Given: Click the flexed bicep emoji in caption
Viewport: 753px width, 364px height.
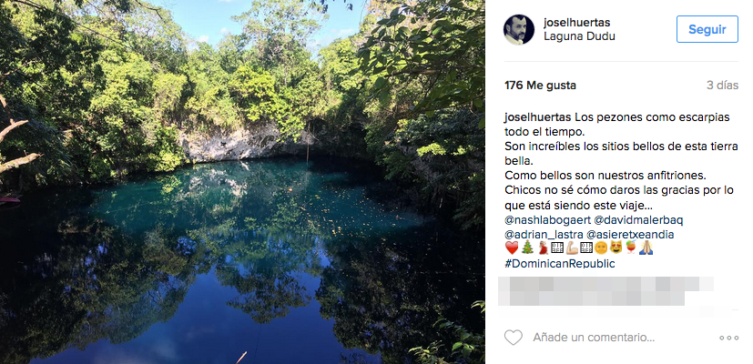Looking at the screenshot, I should pyautogui.click(x=571, y=248).
